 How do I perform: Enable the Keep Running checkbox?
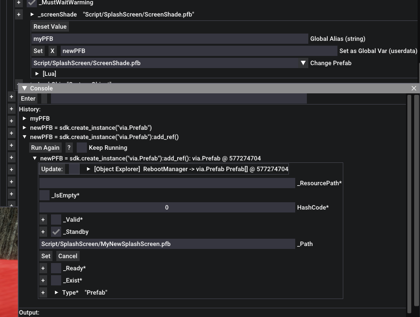(x=82, y=148)
